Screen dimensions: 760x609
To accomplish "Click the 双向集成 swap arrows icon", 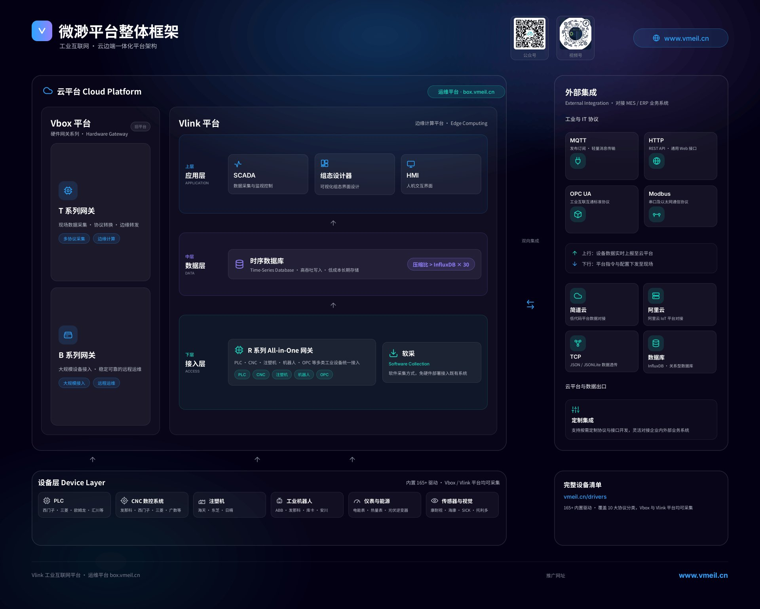I will point(530,304).
